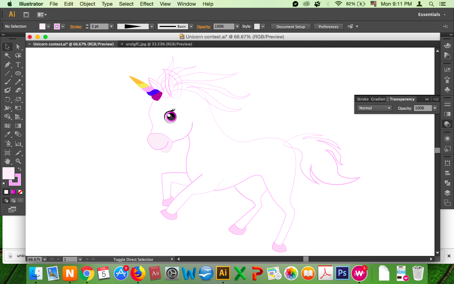Open the Swatches panel from dock
The height and width of the screenshot is (284, 454).
click(447, 70)
